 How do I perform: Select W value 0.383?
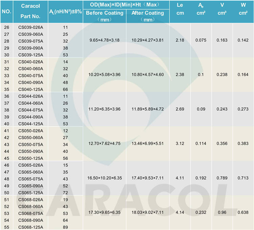243,144
